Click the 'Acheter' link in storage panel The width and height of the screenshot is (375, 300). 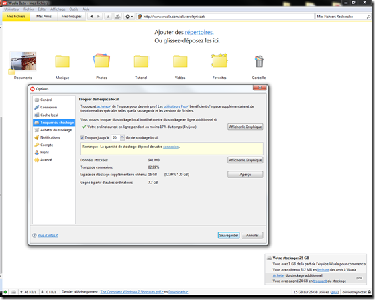(x=278, y=275)
